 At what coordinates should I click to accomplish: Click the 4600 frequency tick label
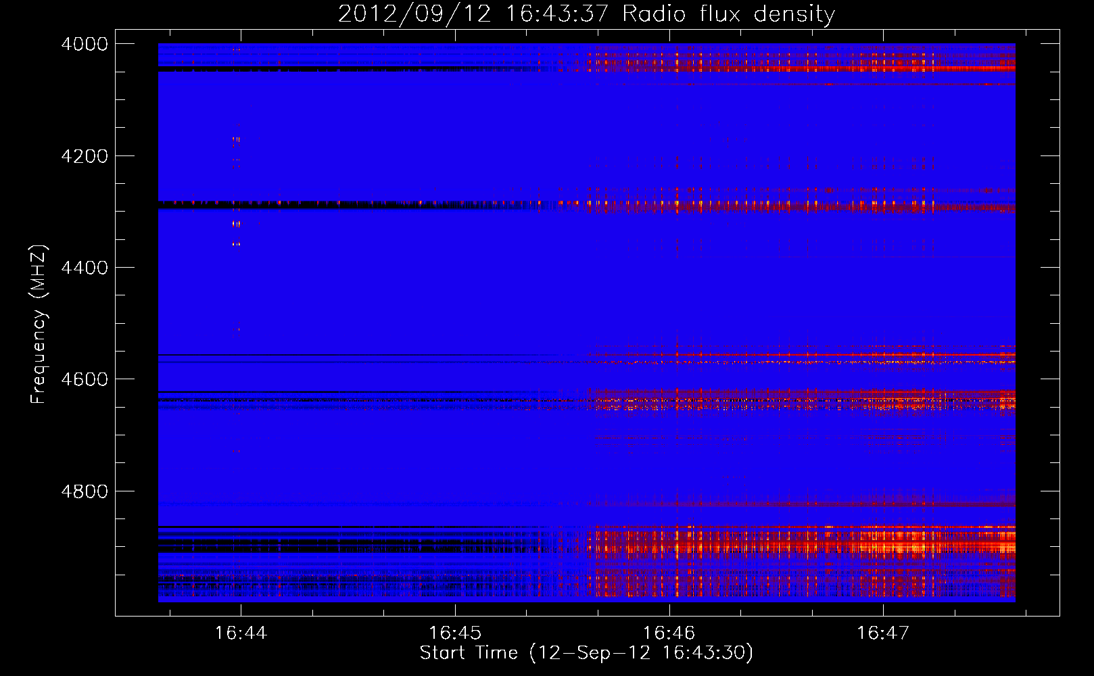point(85,379)
